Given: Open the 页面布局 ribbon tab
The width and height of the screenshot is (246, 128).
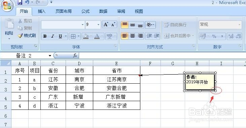Looking at the screenshot, I should pyautogui.click(x=64, y=11).
